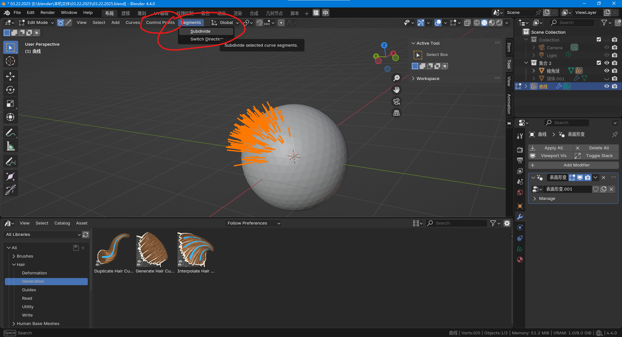
Task: Hide the 曲线 object in outliner
Action: [x=606, y=87]
